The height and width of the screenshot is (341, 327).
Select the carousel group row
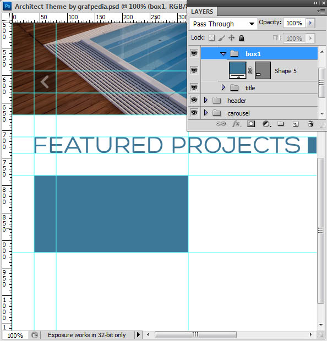(x=259, y=113)
